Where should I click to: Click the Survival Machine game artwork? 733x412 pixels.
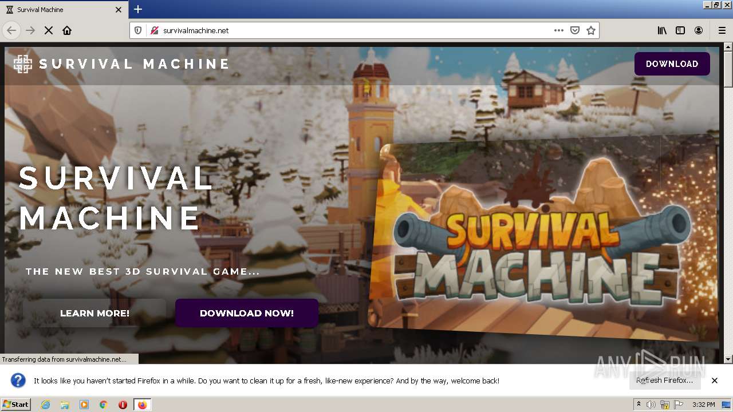[543, 237]
